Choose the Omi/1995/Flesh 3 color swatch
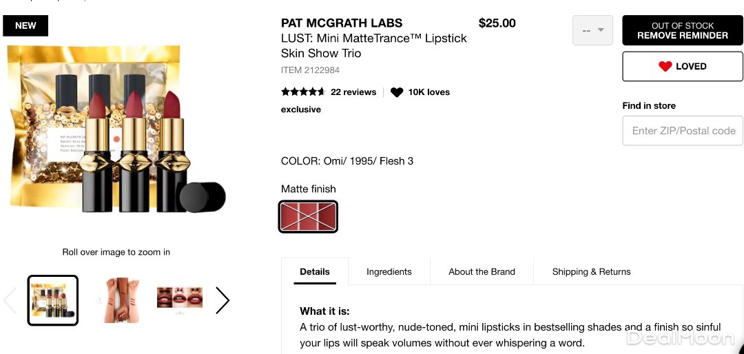 click(308, 217)
